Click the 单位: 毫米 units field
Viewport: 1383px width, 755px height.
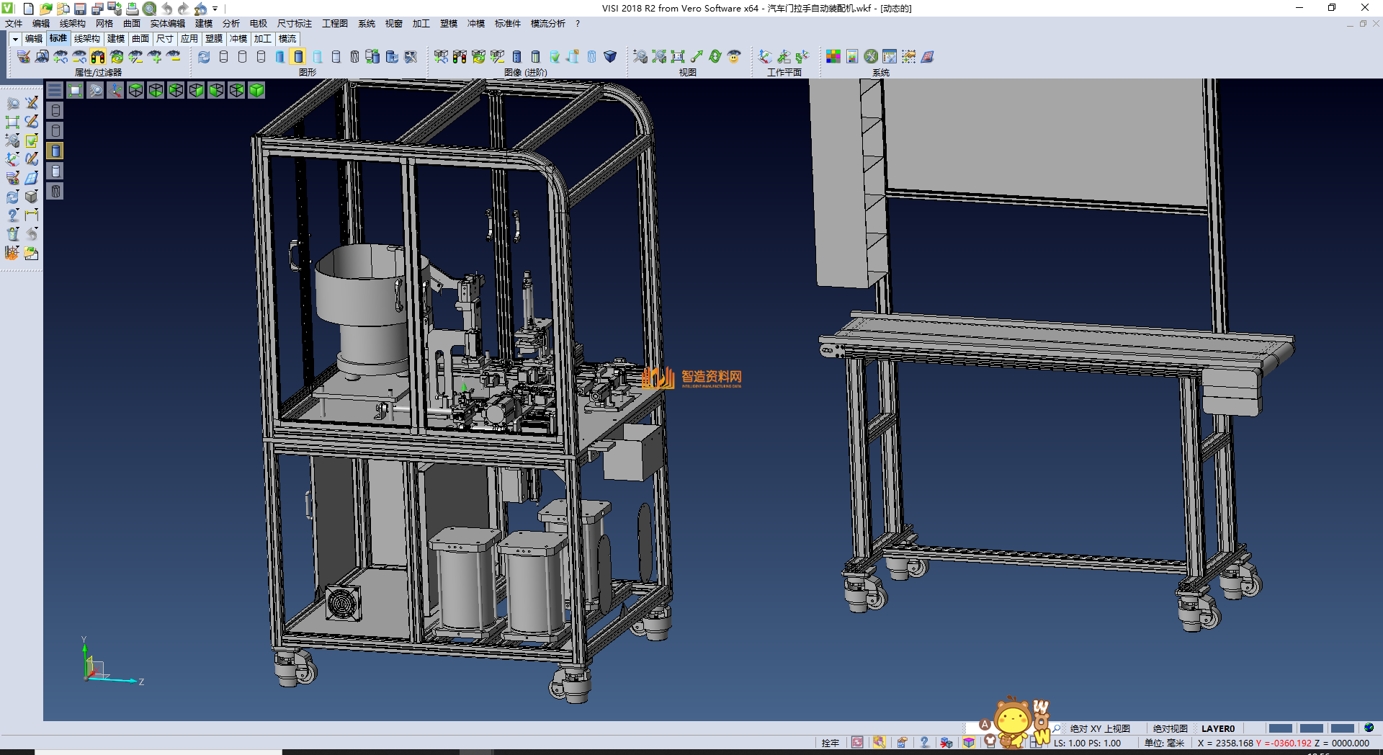pos(1164,743)
